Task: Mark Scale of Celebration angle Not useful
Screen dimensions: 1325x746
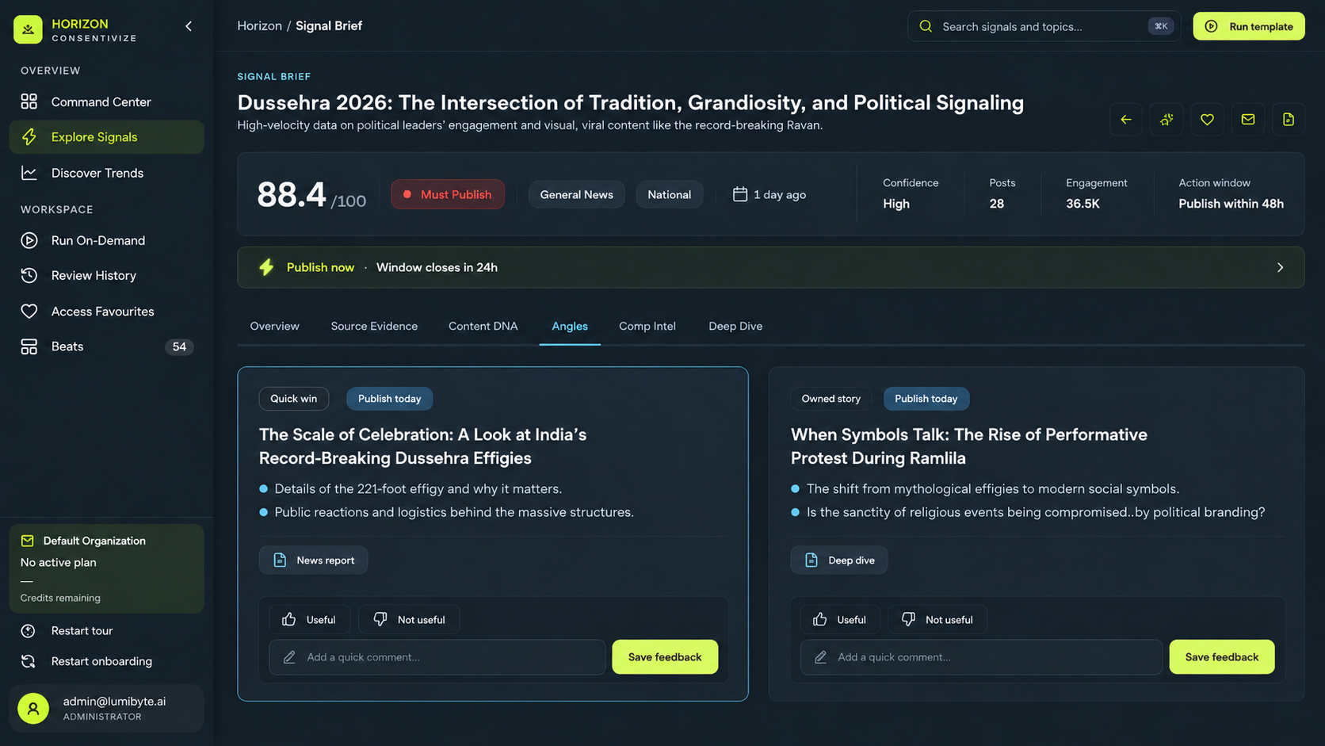Action: (409, 619)
